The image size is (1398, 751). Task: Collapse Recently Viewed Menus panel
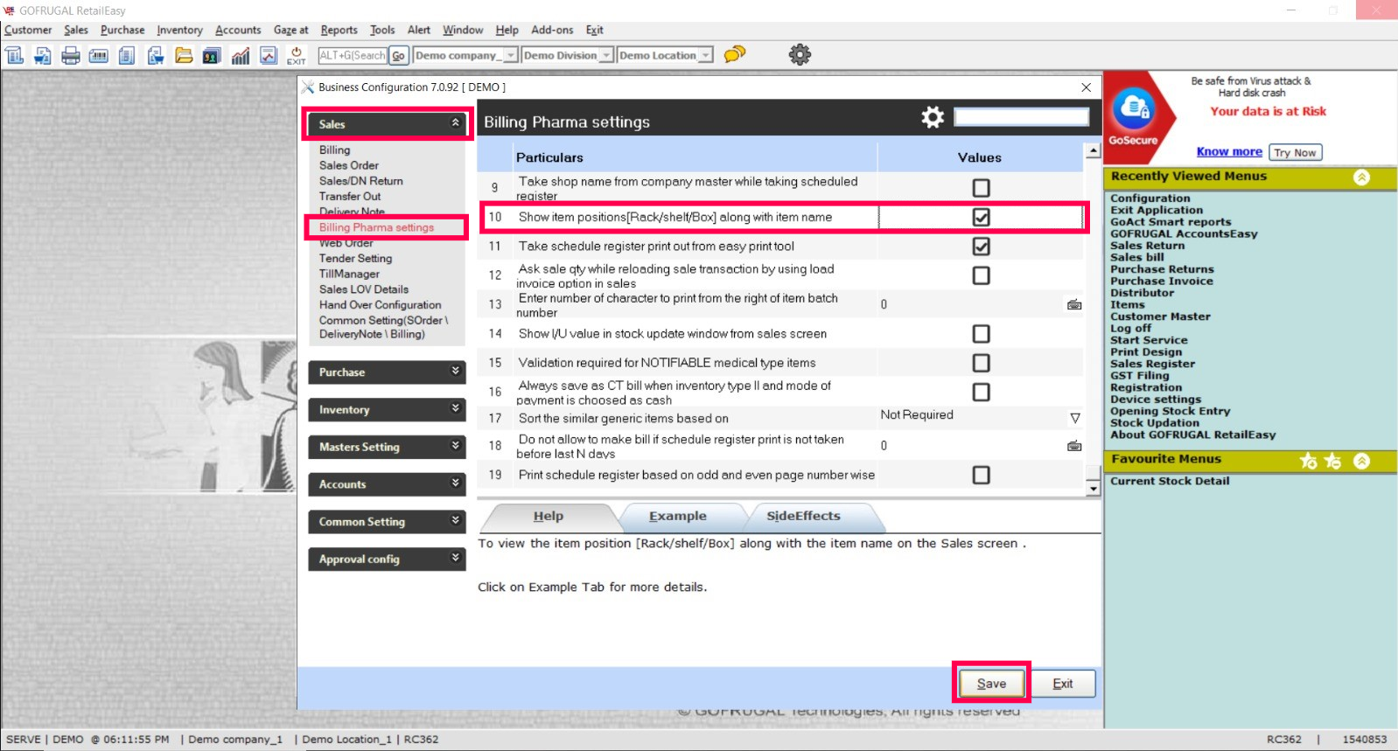pos(1361,177)
